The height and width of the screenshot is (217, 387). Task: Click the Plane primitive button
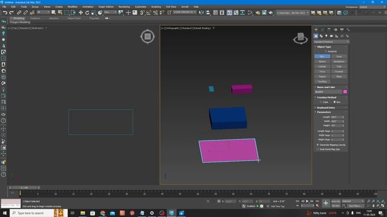pos(339,77)
